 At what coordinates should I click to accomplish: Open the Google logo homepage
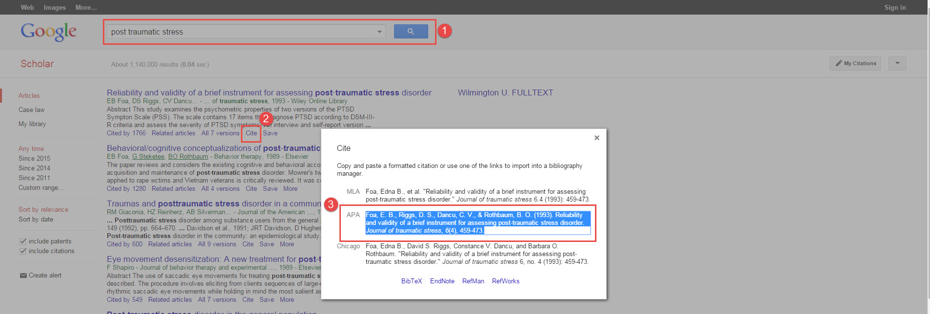pyautogui.click(x=48, y=32)
